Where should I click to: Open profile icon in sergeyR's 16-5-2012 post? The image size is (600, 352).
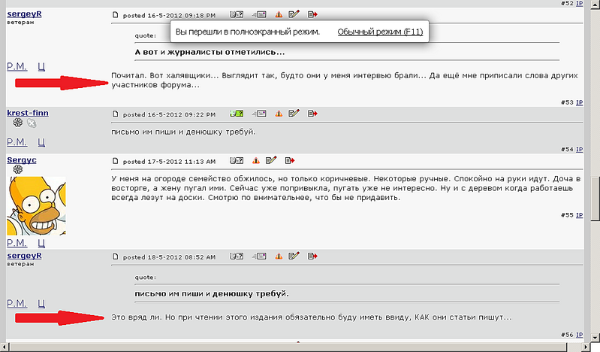point(237,14)
